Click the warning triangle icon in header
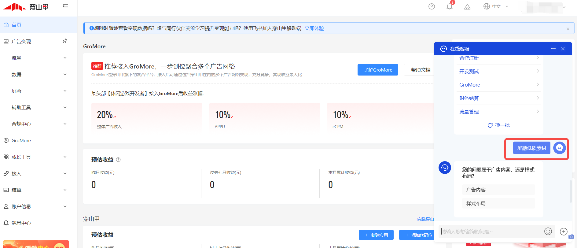 (x=467, y=7)
